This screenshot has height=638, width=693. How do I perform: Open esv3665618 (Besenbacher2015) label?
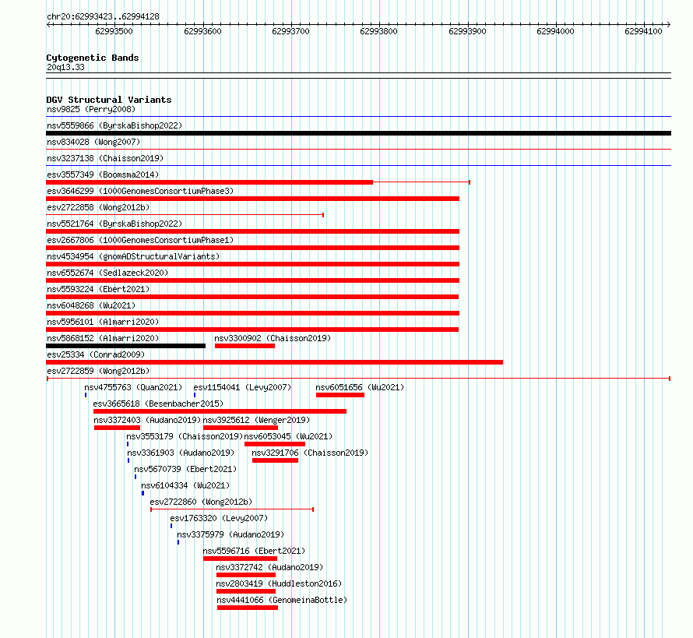(x=158, y=404)
